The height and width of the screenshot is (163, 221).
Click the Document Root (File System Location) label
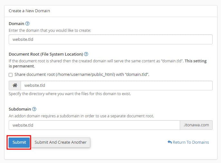coord(46,54)
